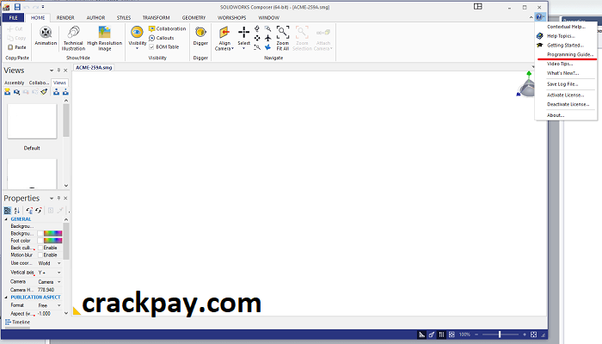This screenshot has width=602, height=344.
Task: Open the Foot color rainbow swatch
Action: click(x=53, y=241)
